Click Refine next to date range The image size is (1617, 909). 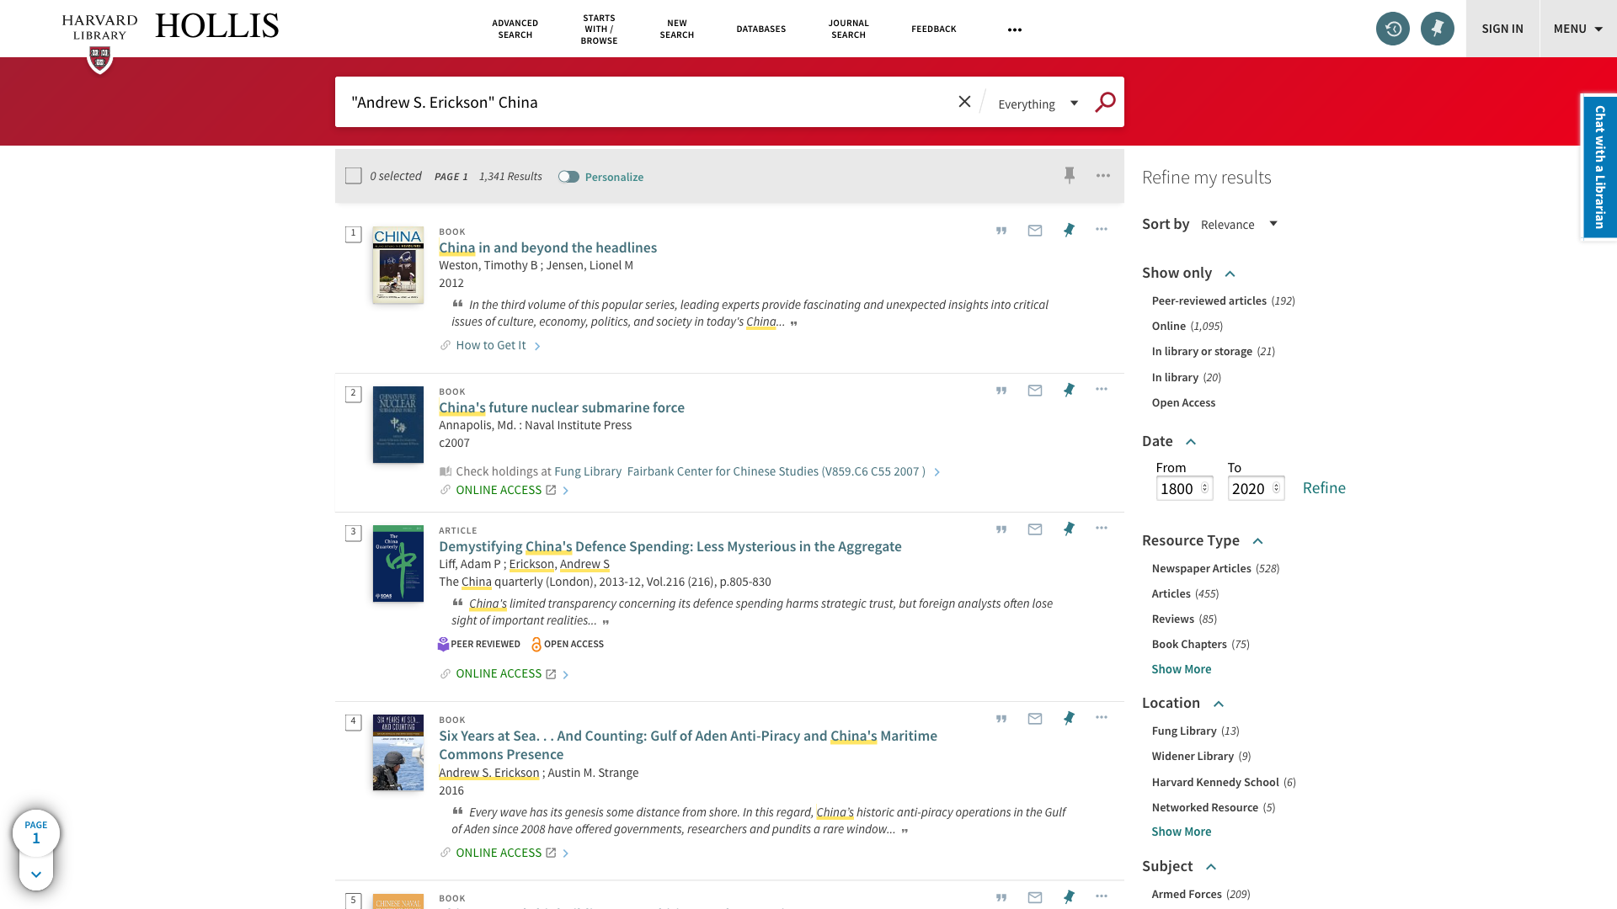1324,488
